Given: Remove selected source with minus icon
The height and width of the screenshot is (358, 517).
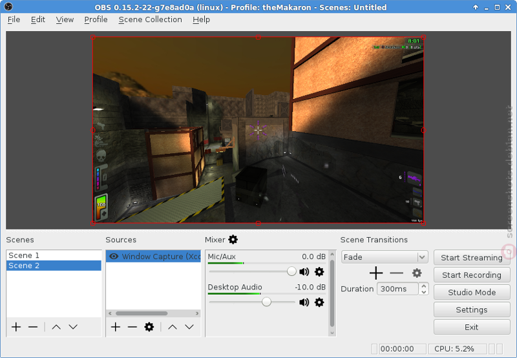Looking at the screenshot, I should (132, 327).
